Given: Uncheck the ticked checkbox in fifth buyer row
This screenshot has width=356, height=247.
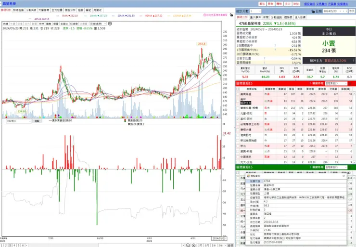Looking at the screenshot, I should [x=238, y=119].
